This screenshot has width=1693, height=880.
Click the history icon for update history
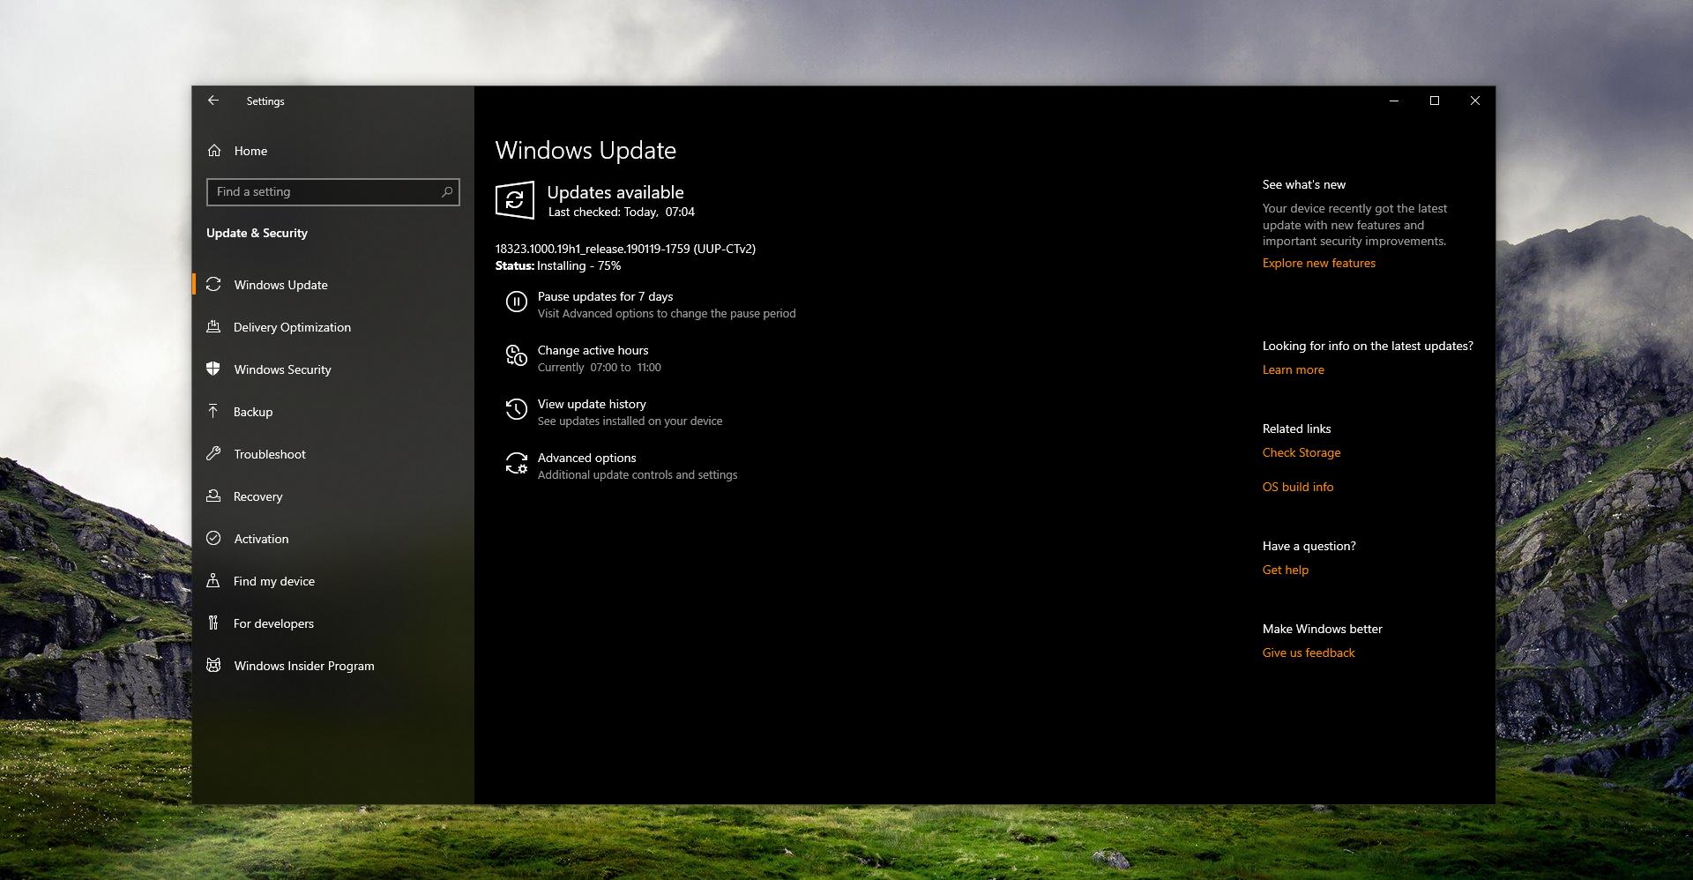(x=517, y=409)
